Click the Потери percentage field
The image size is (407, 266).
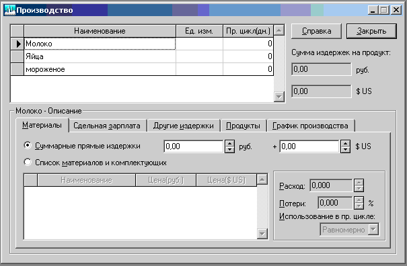336,203
